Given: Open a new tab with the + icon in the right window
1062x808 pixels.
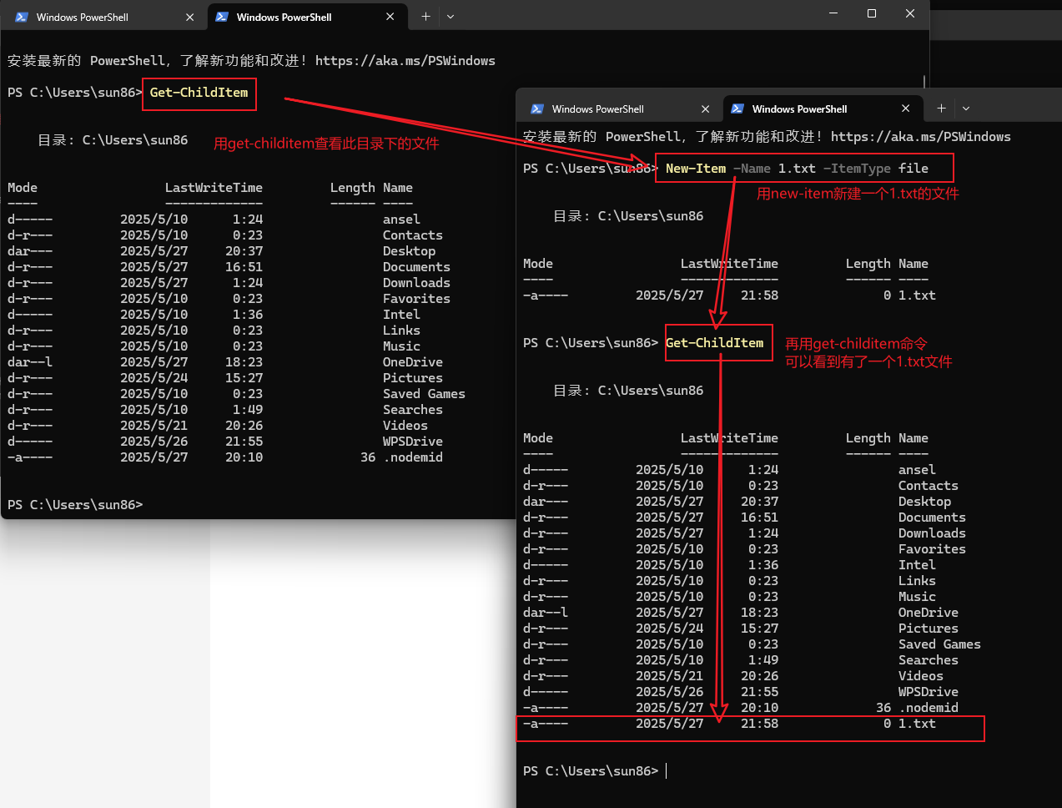Looking at the screenshot, I should [941, 109].
